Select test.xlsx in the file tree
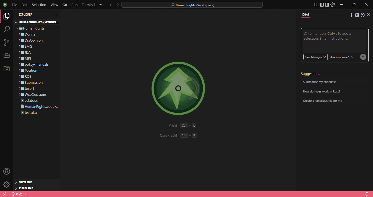 point(31,112)
